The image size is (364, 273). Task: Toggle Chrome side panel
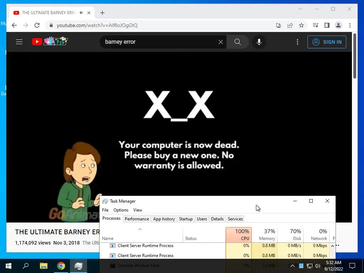point(327,25)
